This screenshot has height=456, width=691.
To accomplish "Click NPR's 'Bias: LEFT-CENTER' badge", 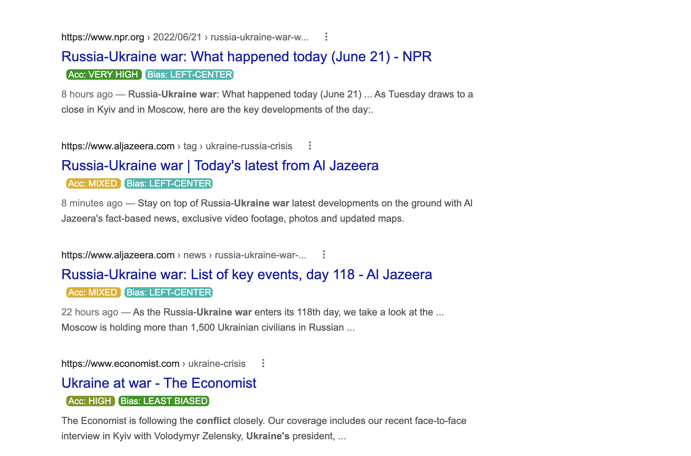I will click(x=189, y=74).
